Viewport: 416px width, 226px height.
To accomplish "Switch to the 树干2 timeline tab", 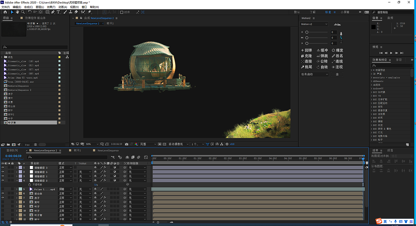I will pos(77,151).
